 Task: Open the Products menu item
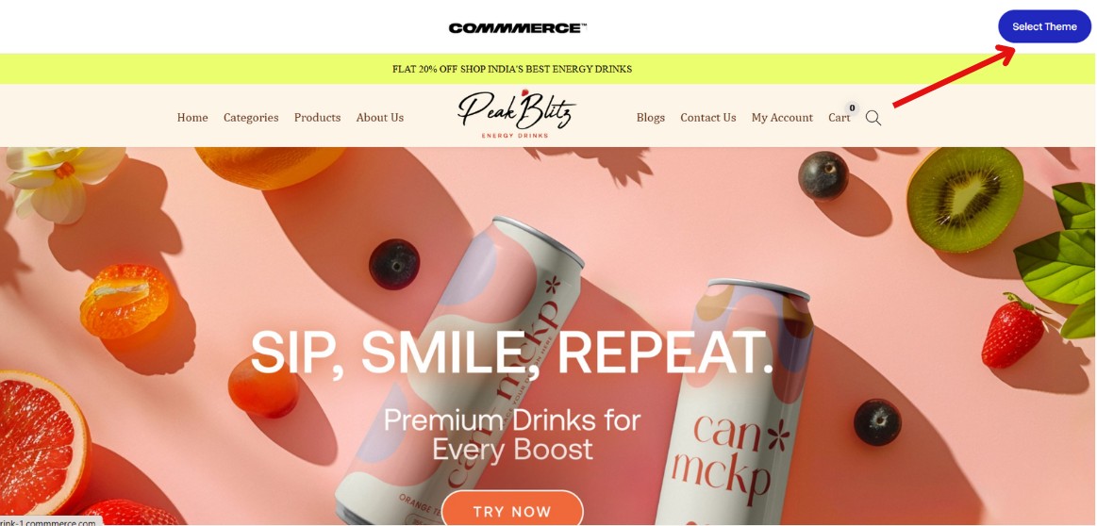coord(317,118)
